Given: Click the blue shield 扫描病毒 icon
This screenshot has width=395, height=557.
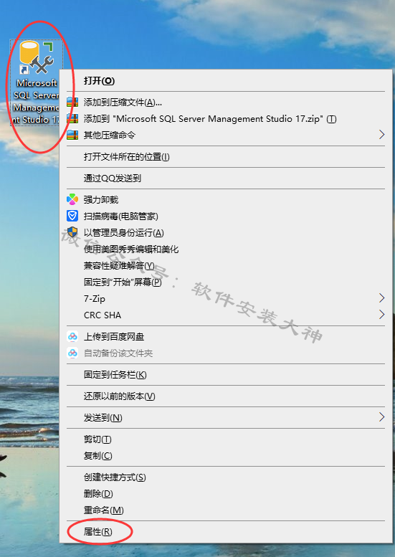Looking at the screenshot, I should coord(72,216).
